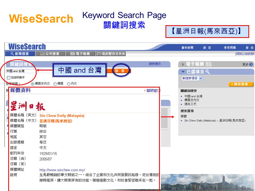The height and width of the screenshot is (191, 255).
Task: Click the 報紙 media type value
Action: tap(43, 126)
